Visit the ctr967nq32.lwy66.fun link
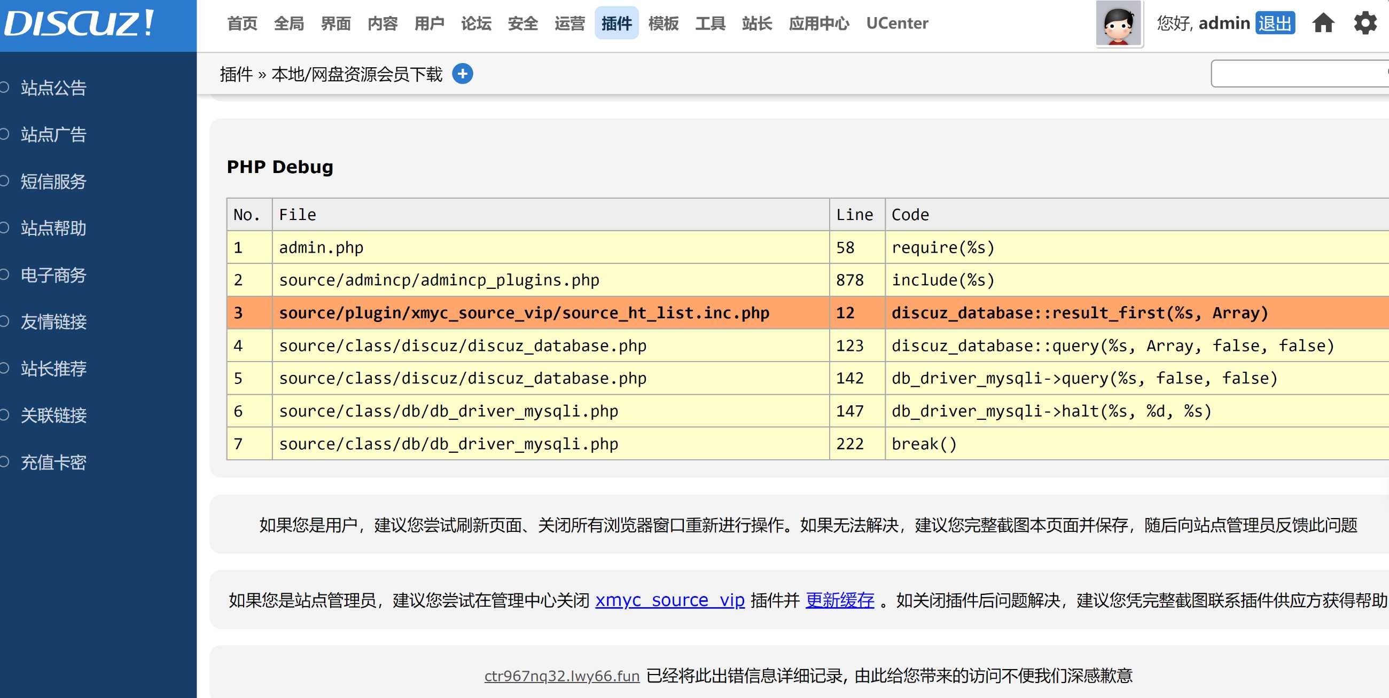Screen dimensions: 1389x698 [x=561, y=675]
